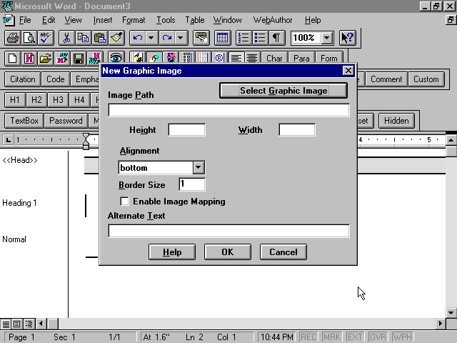Click the Print icon in toolbar
The width and height of the screenshot is (457, 343).
(12, 38)
